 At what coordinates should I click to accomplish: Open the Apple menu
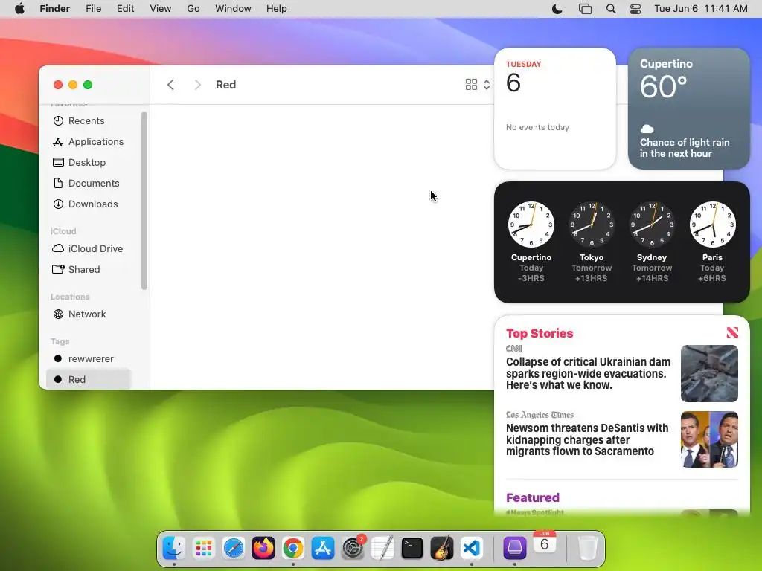point(19,9)
